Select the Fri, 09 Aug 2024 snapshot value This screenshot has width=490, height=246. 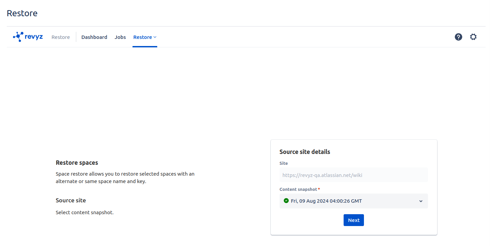click(x=326, y=201)
